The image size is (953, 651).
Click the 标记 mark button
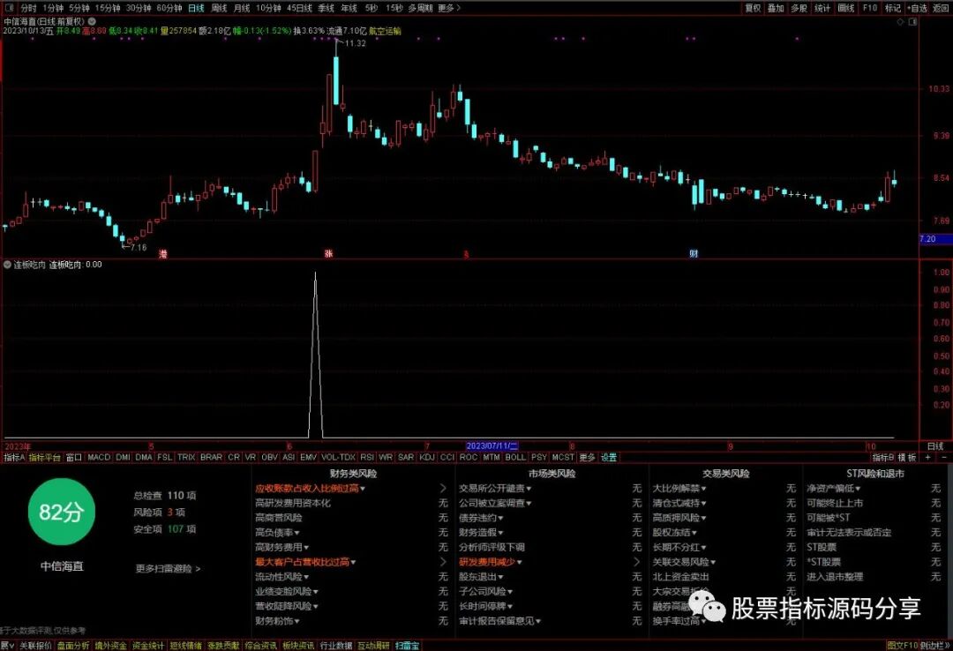pos(893,8)
